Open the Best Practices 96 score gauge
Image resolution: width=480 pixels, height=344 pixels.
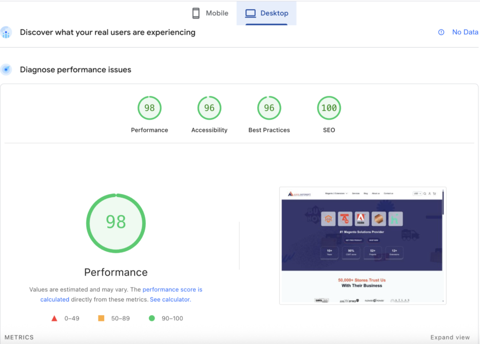click(x=269, y=108)
